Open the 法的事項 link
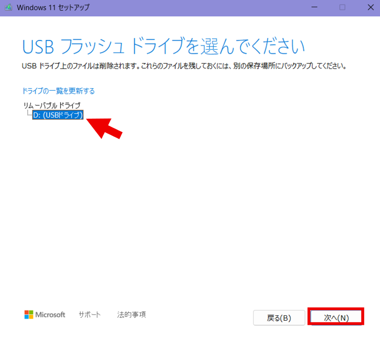Viewport: 380px width, 338px height. tap(132, 315)
